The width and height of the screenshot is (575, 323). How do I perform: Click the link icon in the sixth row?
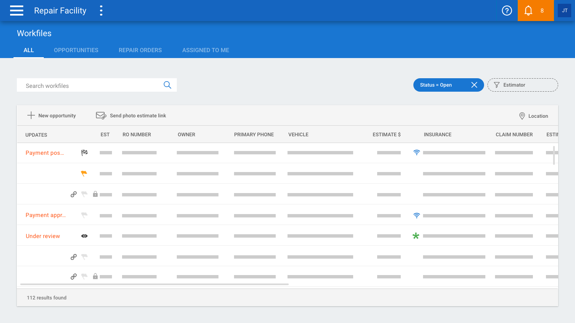coord(74,257)
